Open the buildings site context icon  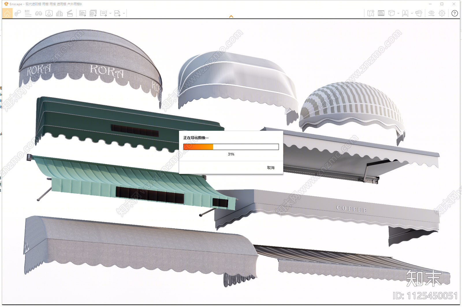point(59,13)
